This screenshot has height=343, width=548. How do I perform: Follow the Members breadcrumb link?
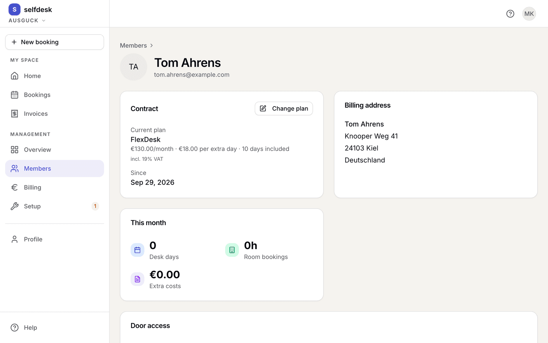tap(133, 45)
